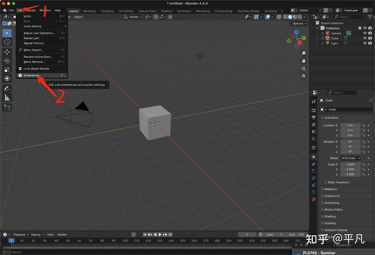Open Preferences from the Edit menu
Viewport: 375px width, 255px height.
coord(33,75)
